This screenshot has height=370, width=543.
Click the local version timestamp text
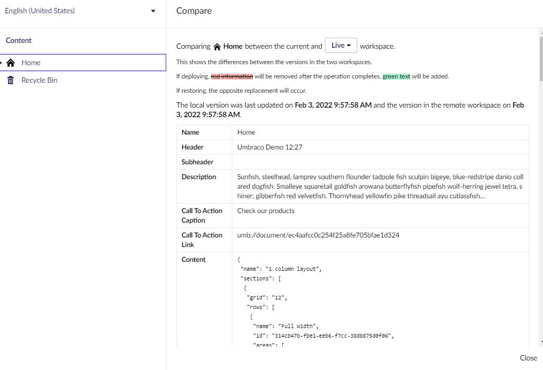click(333, 105)
